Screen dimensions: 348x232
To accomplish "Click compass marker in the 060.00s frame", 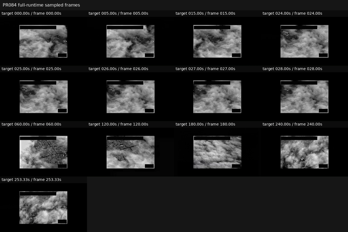I will 65,152.
